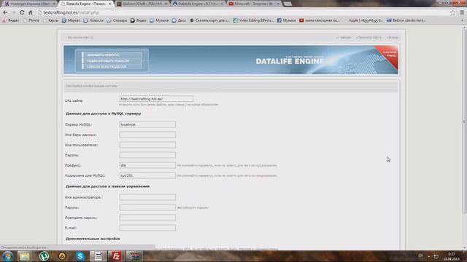Open the Видео bookmark
The height and width of the screenshot is (262, 467).
(139, 20)
